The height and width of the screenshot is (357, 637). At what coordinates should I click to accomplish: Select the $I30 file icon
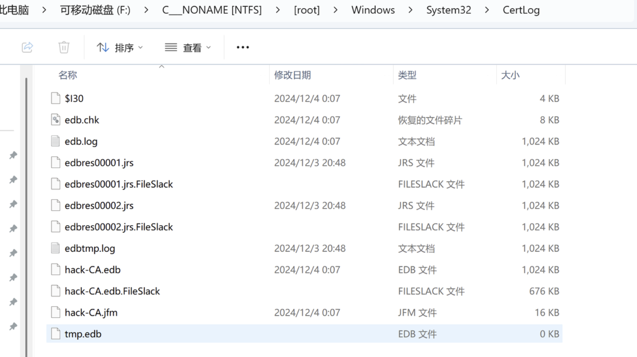[x=55, y=98]
